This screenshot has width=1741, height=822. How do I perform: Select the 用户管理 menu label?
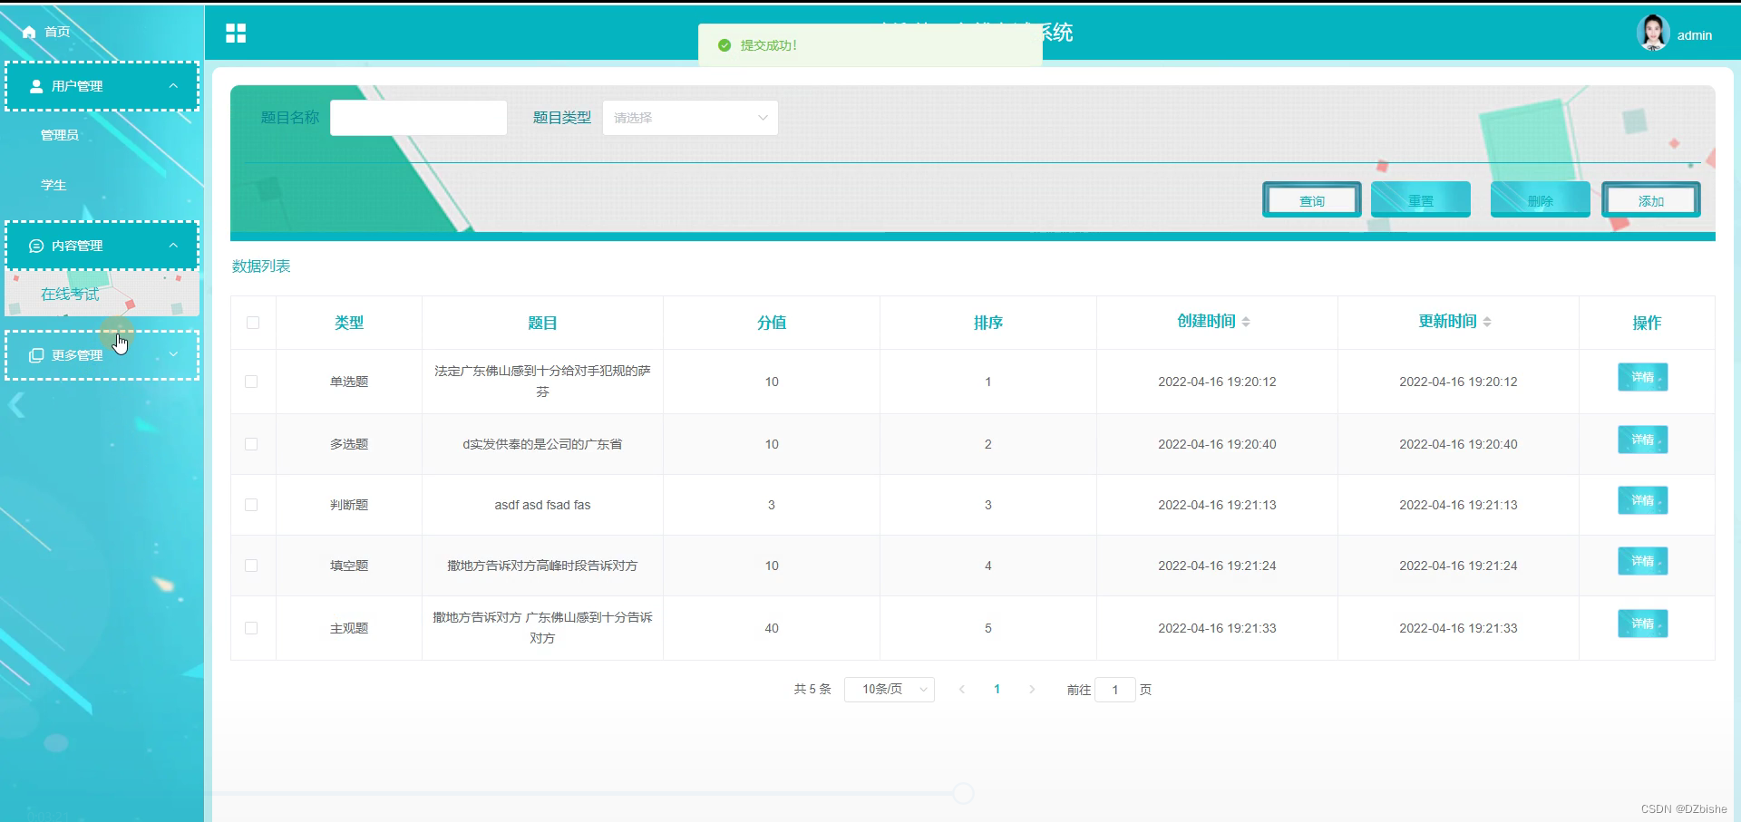click(77, 86)
